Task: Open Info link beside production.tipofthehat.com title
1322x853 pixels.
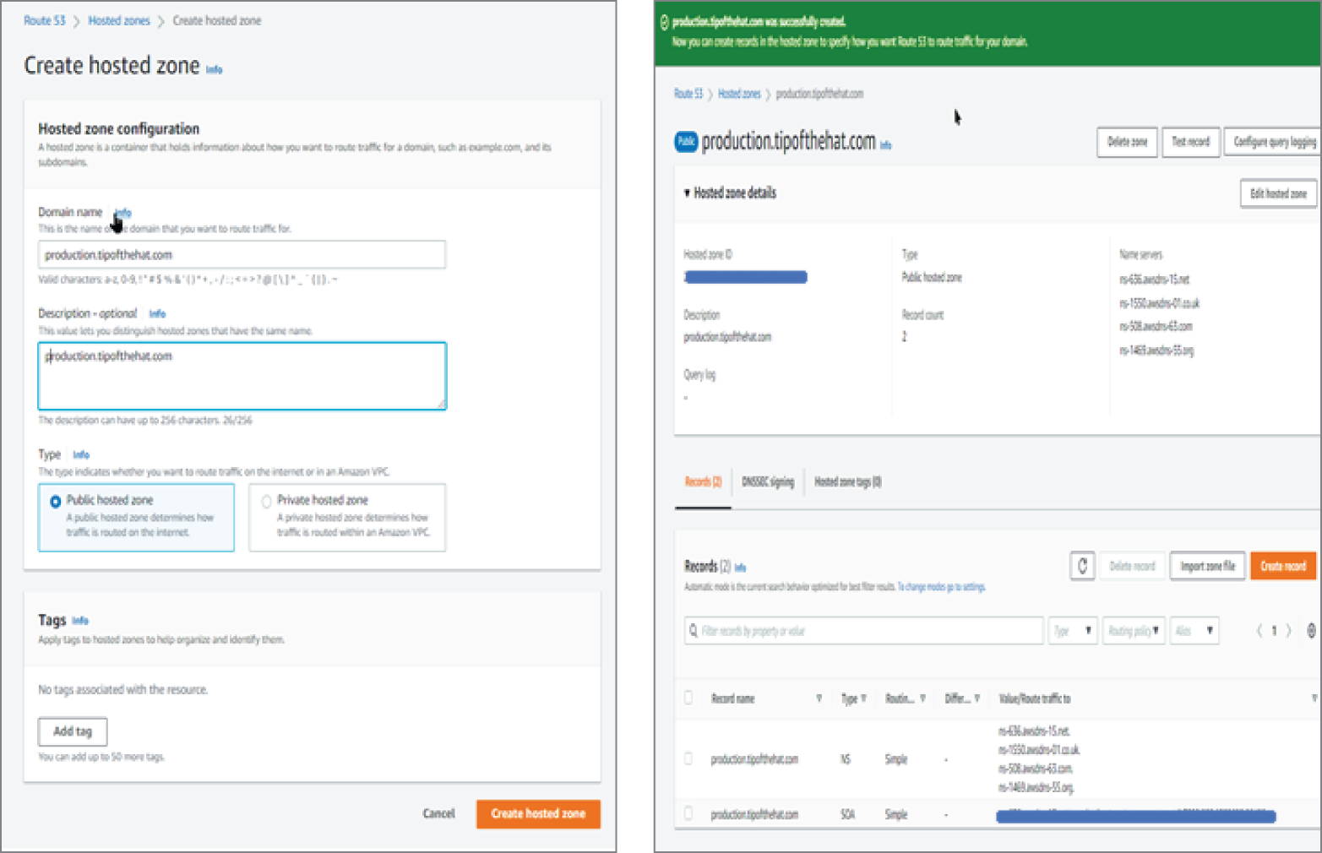Action: 885,145
